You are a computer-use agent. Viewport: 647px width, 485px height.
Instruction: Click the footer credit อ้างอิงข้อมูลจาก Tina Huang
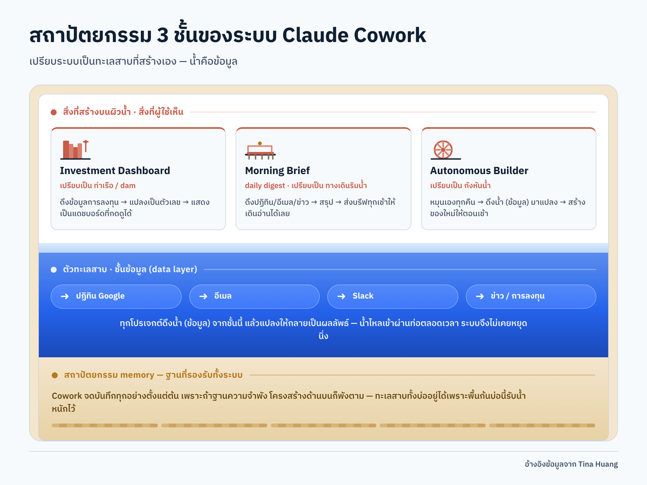(571, 464)
